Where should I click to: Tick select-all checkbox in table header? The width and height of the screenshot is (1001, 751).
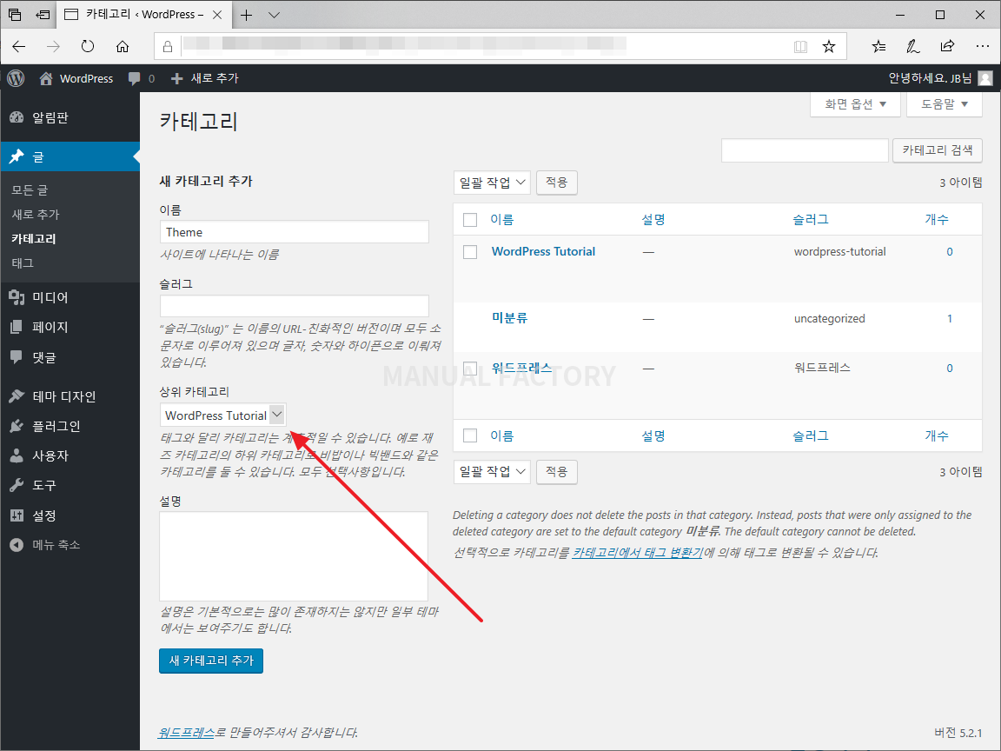470,220
